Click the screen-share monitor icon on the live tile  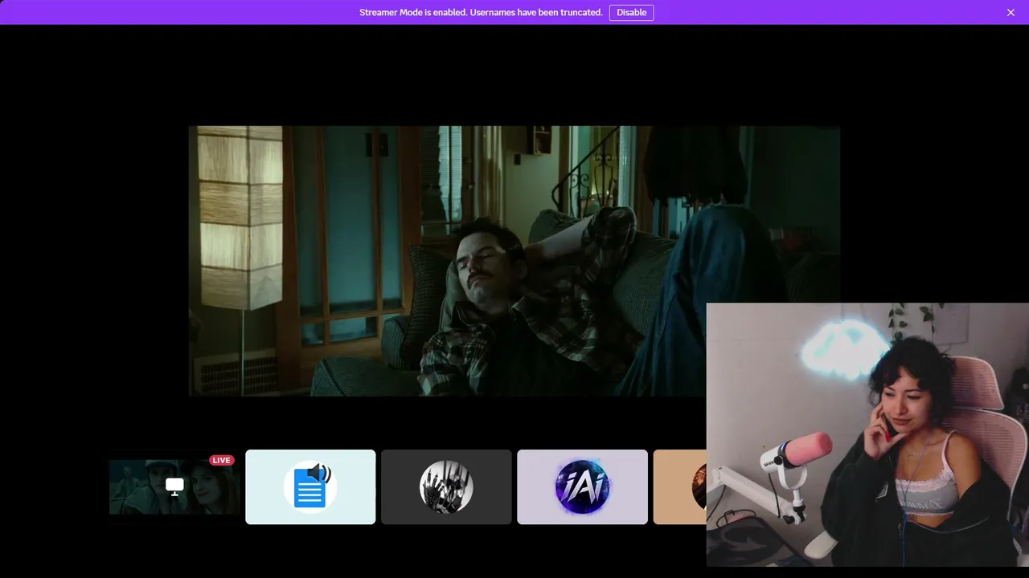point(174,486)
